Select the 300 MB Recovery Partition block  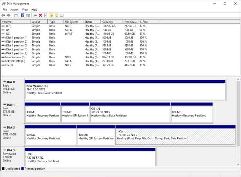pos(42,113)
